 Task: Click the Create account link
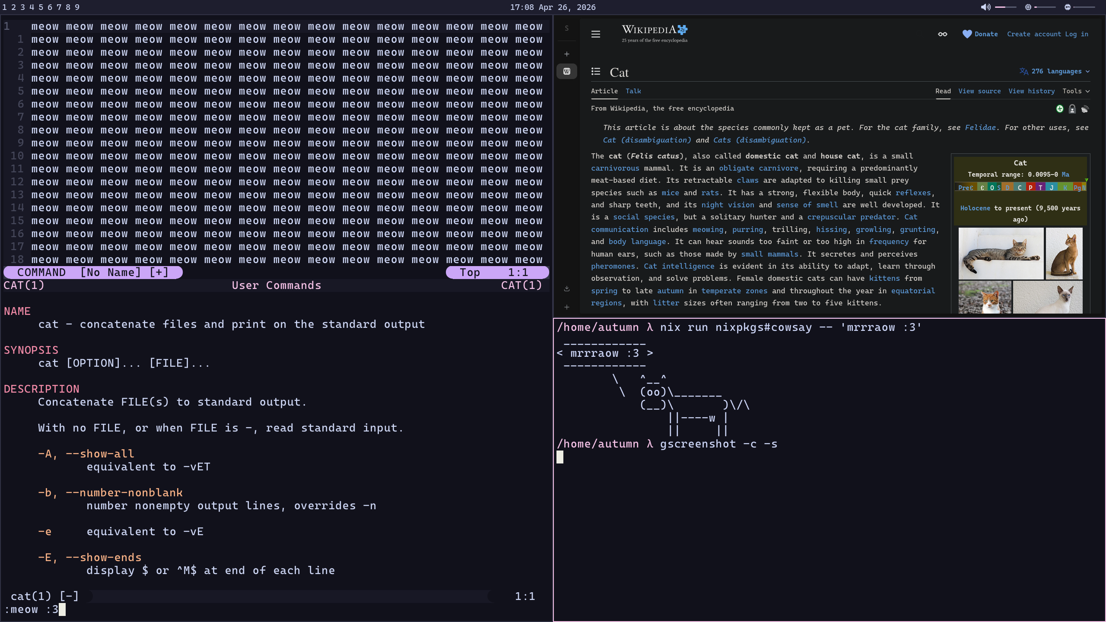tap(1034, 34)
